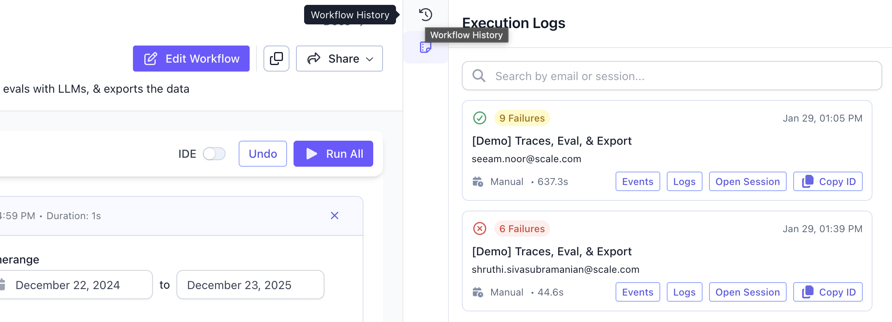Click the 9 Failures badge
This screenshot has width=892, height=322.
[x=522, y=118]
